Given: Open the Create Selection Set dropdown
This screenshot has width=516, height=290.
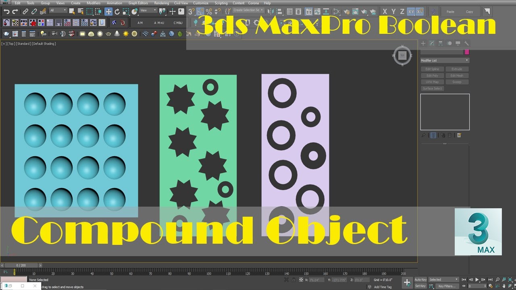Looking at the screenshot, I should click(249, 10).
